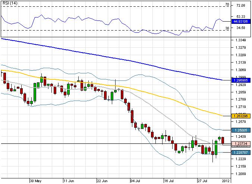The height and width of the screenshot is (184, 252).
Task: Click the RSI overbought 70 level label
Action: [x=227, y=4]
